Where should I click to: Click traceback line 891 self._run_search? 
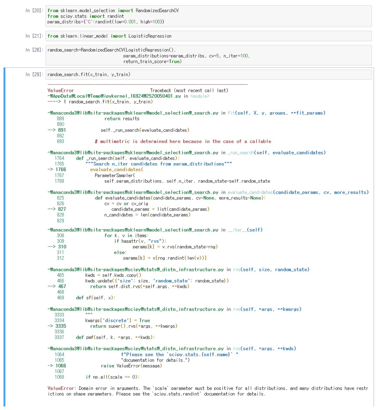(145, 130)
